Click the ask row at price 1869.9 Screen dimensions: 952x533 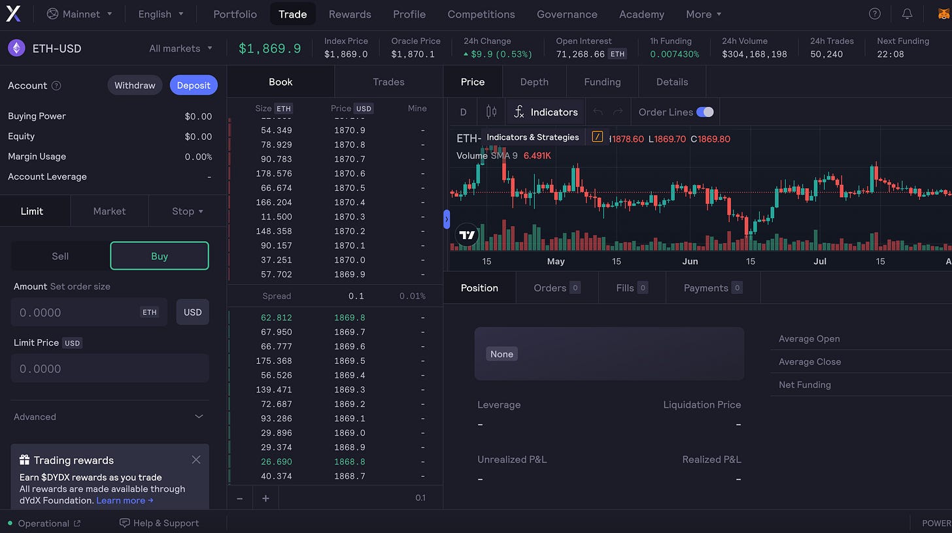point(335,274)
